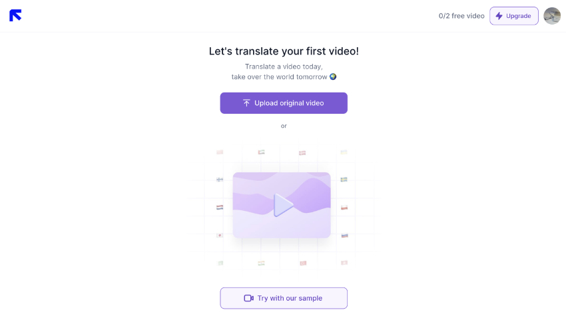
Task: Select the Finland flag
Action: [220, 180]
